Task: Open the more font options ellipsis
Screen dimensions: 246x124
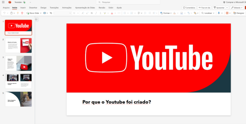Action: click(x=119, y=13)
